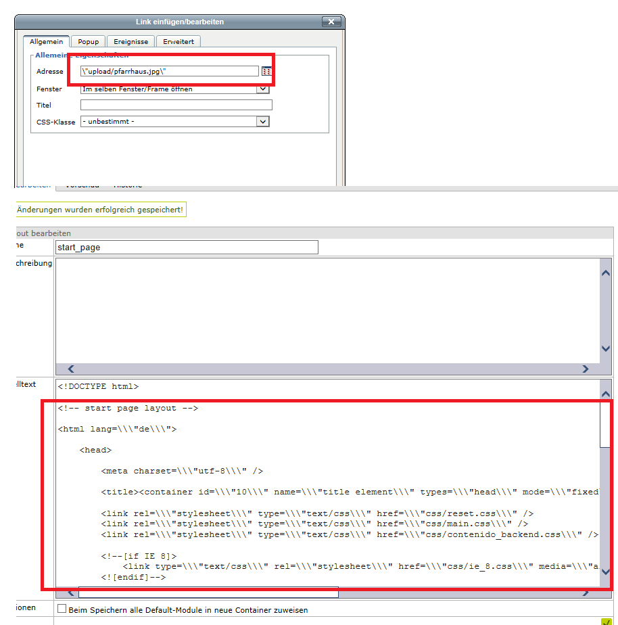This screenshot has width=618, height=625.
Task: Close the Link einfügen/bearbeiten dialog
Action: pyautogui.click(x=331, y=22)
